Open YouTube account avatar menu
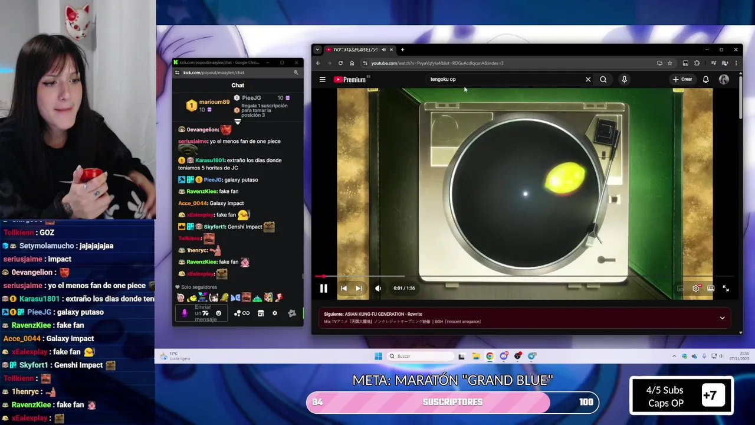 coord(724,79)
